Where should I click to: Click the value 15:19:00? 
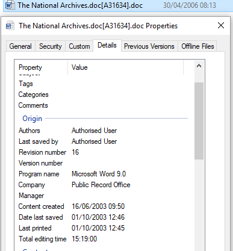click(x=84, y=239)
